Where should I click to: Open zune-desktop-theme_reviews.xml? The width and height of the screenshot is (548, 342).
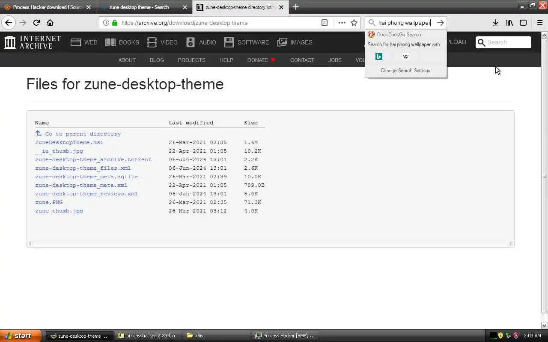click(x=86, y=194)
